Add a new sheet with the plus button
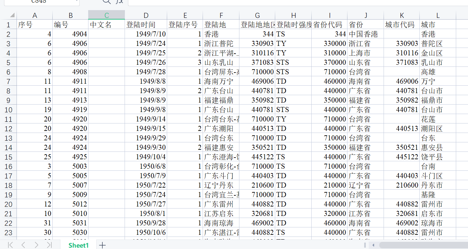The width and height of the screenshot is (468, 249). tap(102, 245)
